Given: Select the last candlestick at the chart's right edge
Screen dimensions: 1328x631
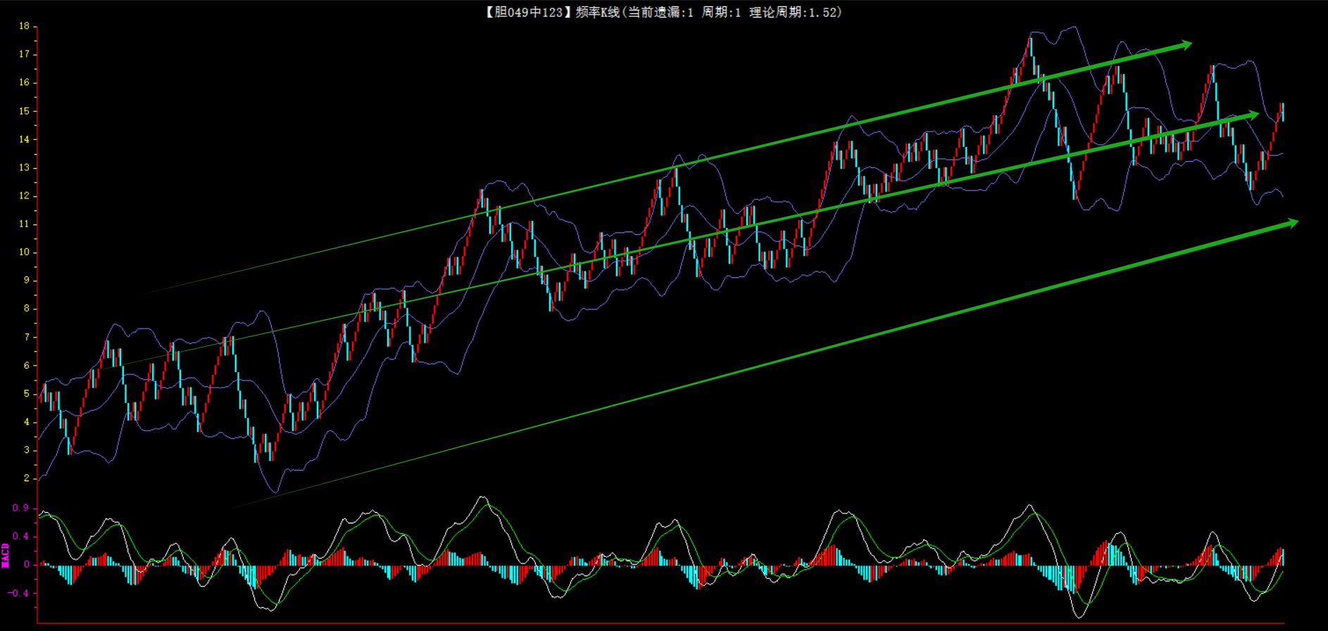Looking at the screenshot, I should coord(1282,111).
